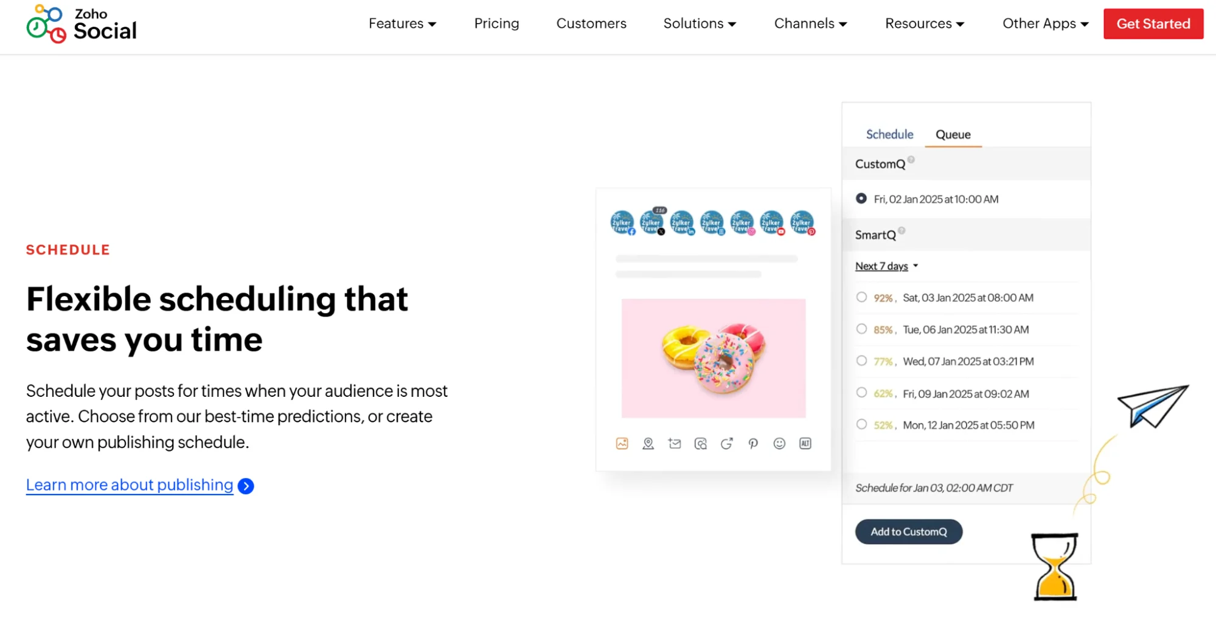The height and width of the screenshot is (632, 1216).
Task: Click the Zoho Social logo
Action: 82,24
